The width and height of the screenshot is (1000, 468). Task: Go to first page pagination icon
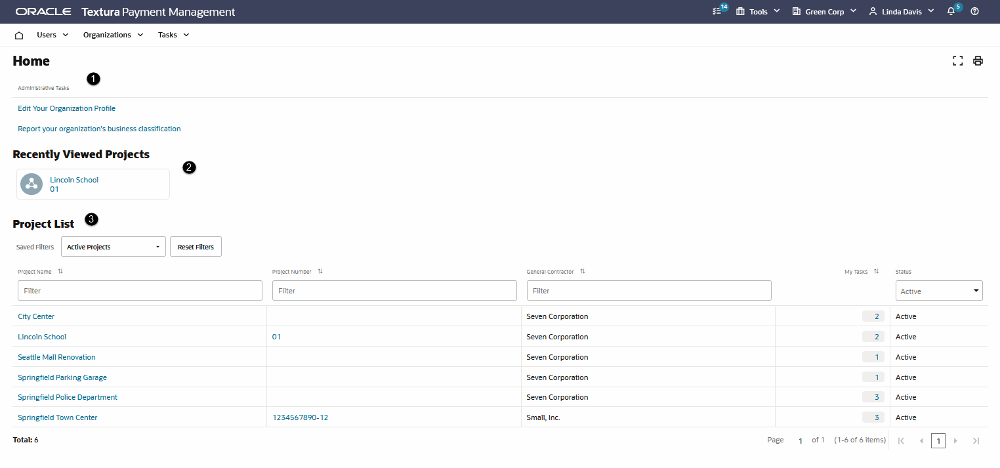[x=901, y=441]
